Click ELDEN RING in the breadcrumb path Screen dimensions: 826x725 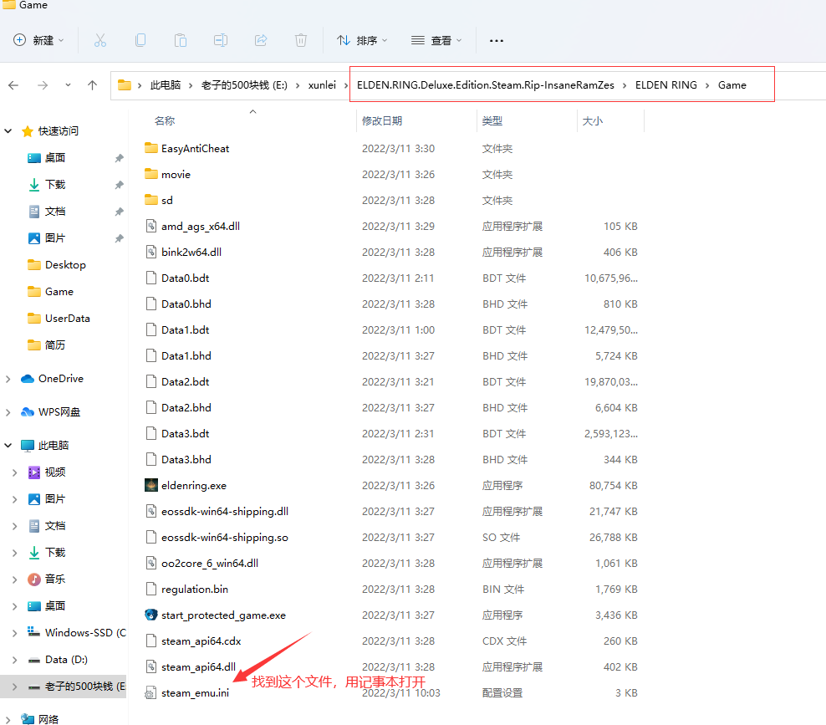pos(666,84)
